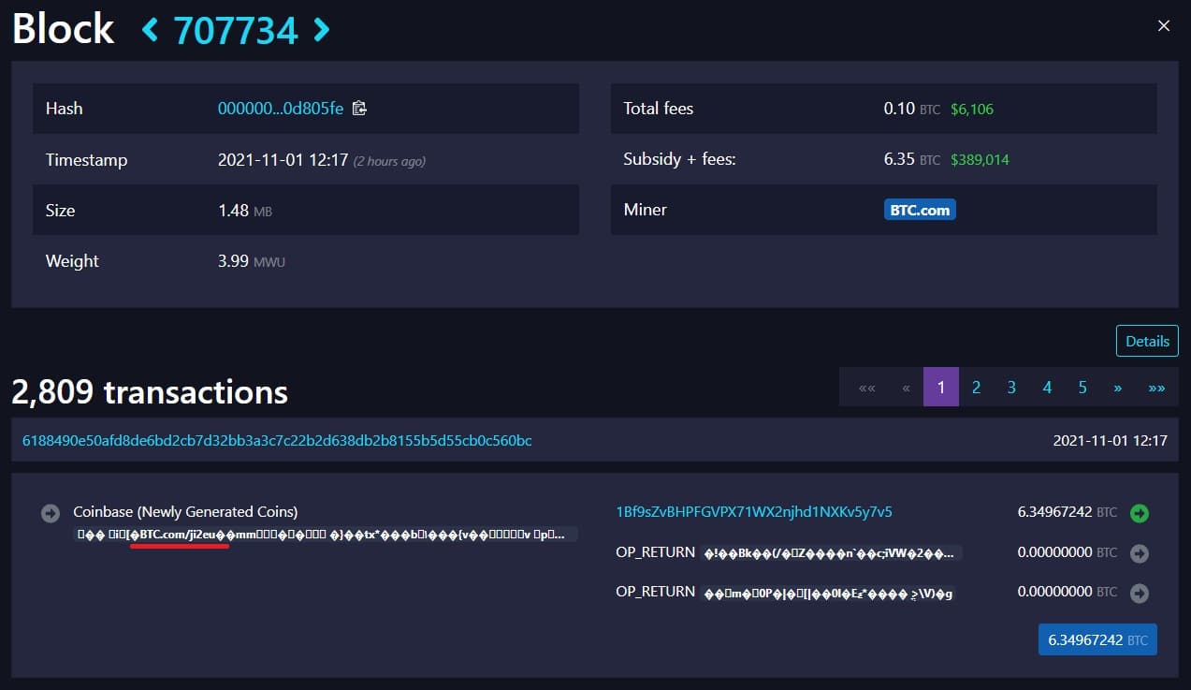Viewport: 1191px width, 690px height.
Task: Click grey arrow next to Coinbase input
Action: click(51, 513)
